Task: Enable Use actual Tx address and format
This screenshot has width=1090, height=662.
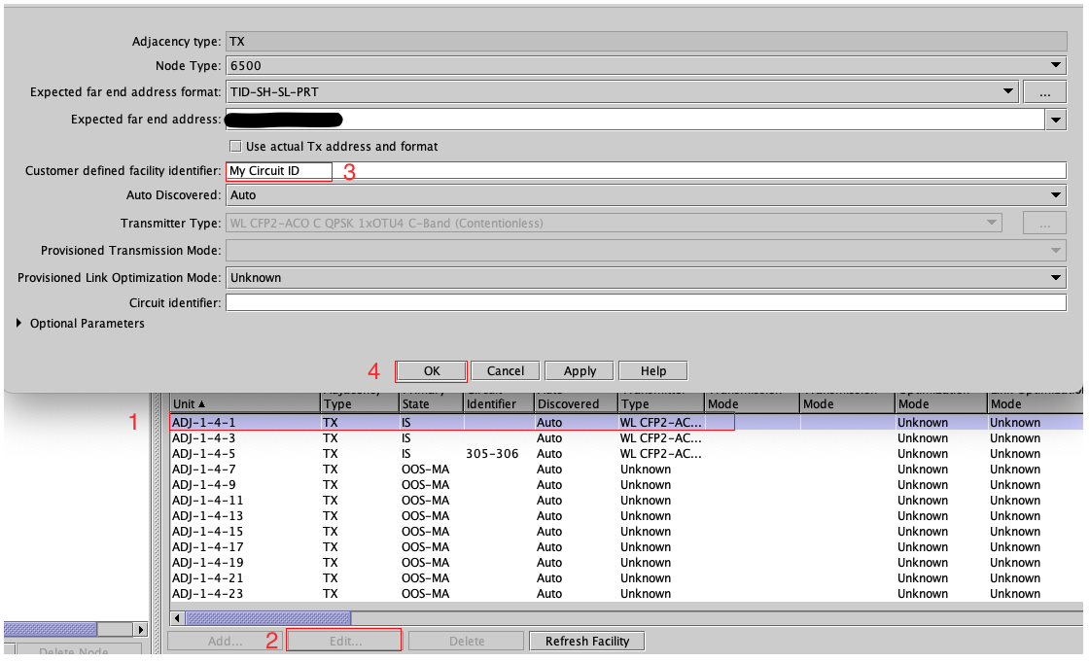Action: pyautogui.click(x=235, y=147)
